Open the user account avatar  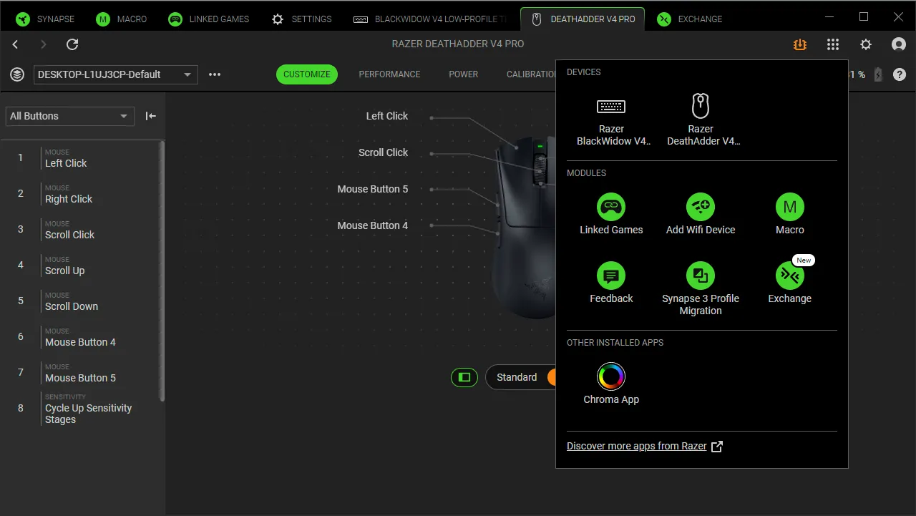pos(899,44)
